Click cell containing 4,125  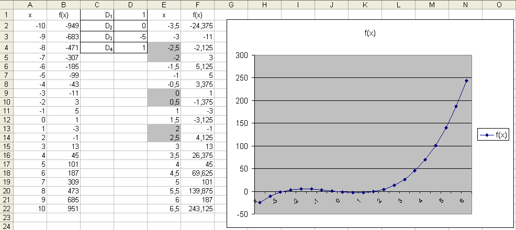[197, 137]
